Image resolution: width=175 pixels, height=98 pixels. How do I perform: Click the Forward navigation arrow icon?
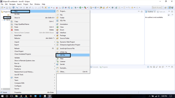point(137,8)
